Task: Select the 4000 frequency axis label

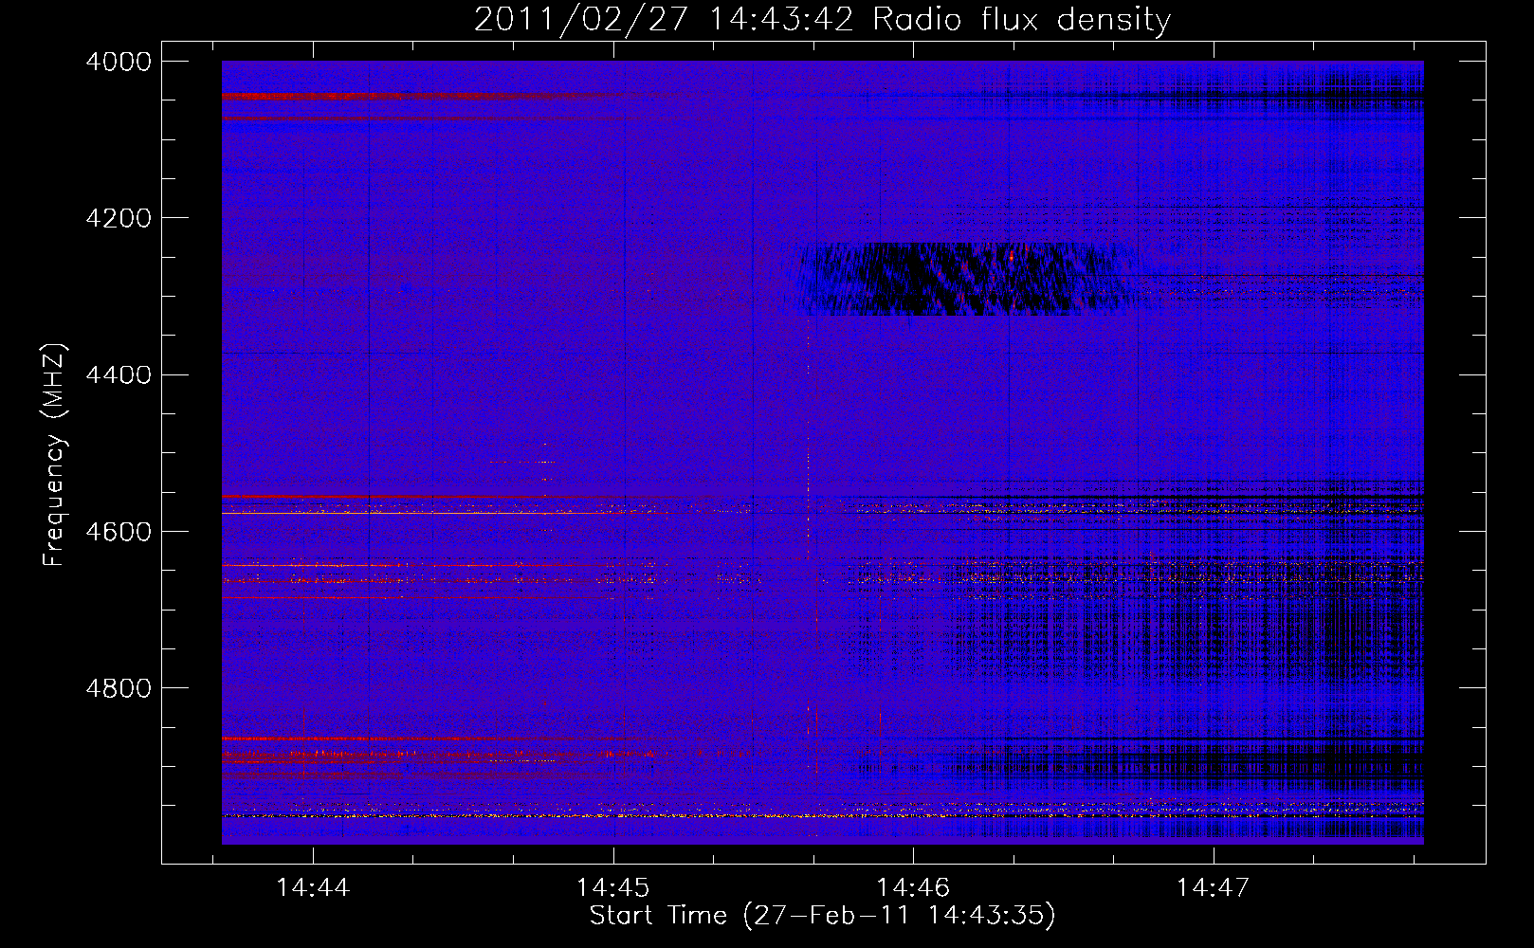Action: point(119,62)
